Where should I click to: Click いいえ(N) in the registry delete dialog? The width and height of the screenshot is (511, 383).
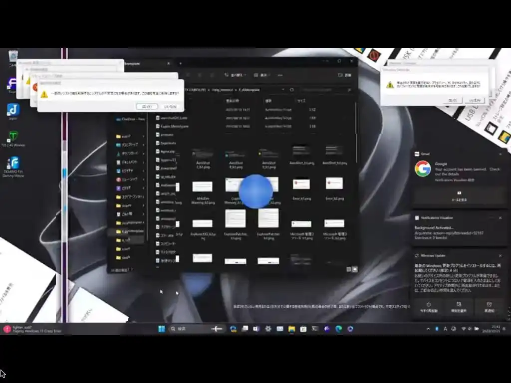pyautogui.click(x=170, y=107)
